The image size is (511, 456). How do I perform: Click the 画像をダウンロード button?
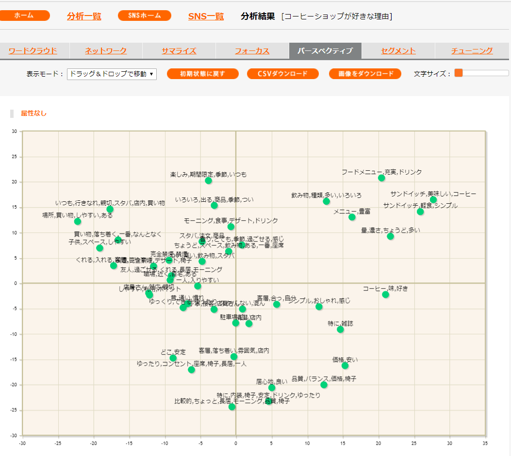point(365,74)
